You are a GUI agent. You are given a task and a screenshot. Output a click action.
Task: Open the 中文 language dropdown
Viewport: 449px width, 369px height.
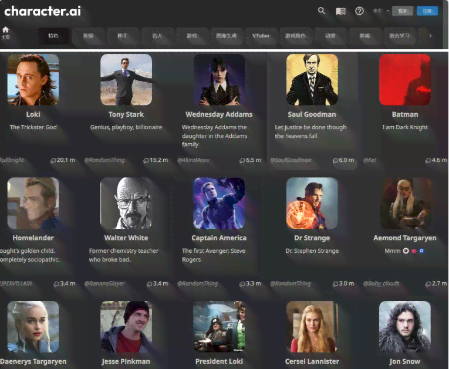point(381,11)
